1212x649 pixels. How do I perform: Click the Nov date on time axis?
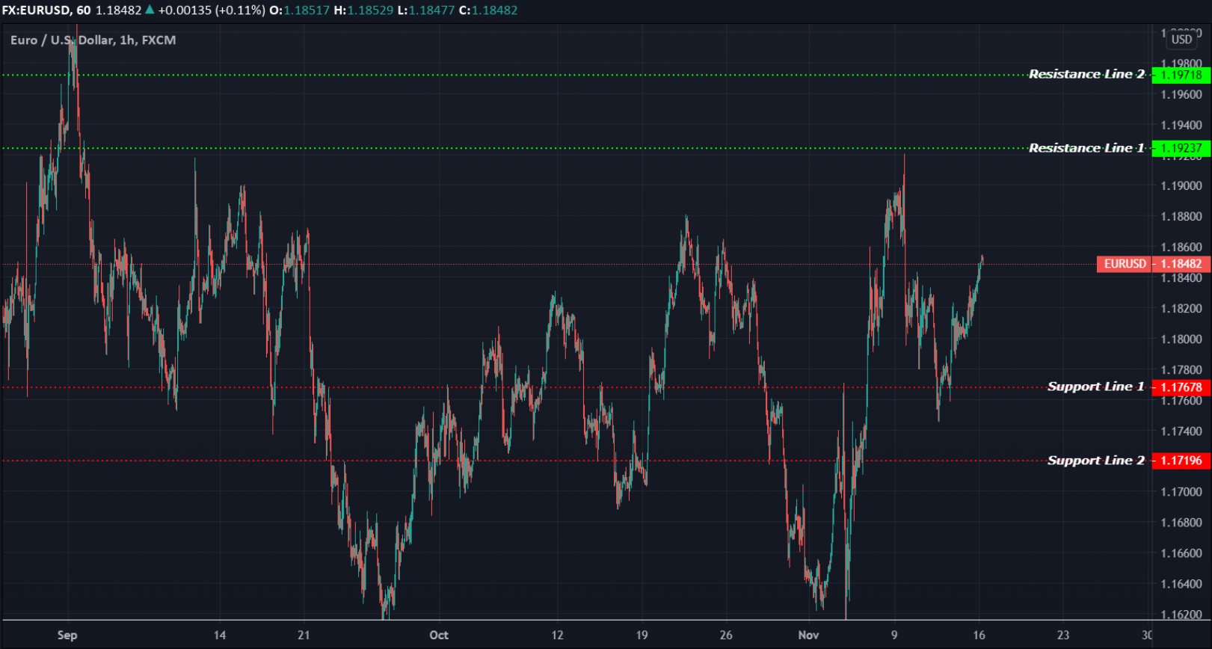pyautogui.click(x=808, y=635)
